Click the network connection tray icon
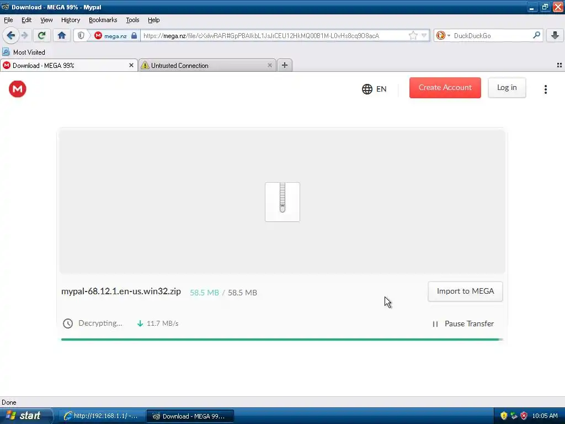The height and width of the screenshot is (424, 565). point(514,416)
